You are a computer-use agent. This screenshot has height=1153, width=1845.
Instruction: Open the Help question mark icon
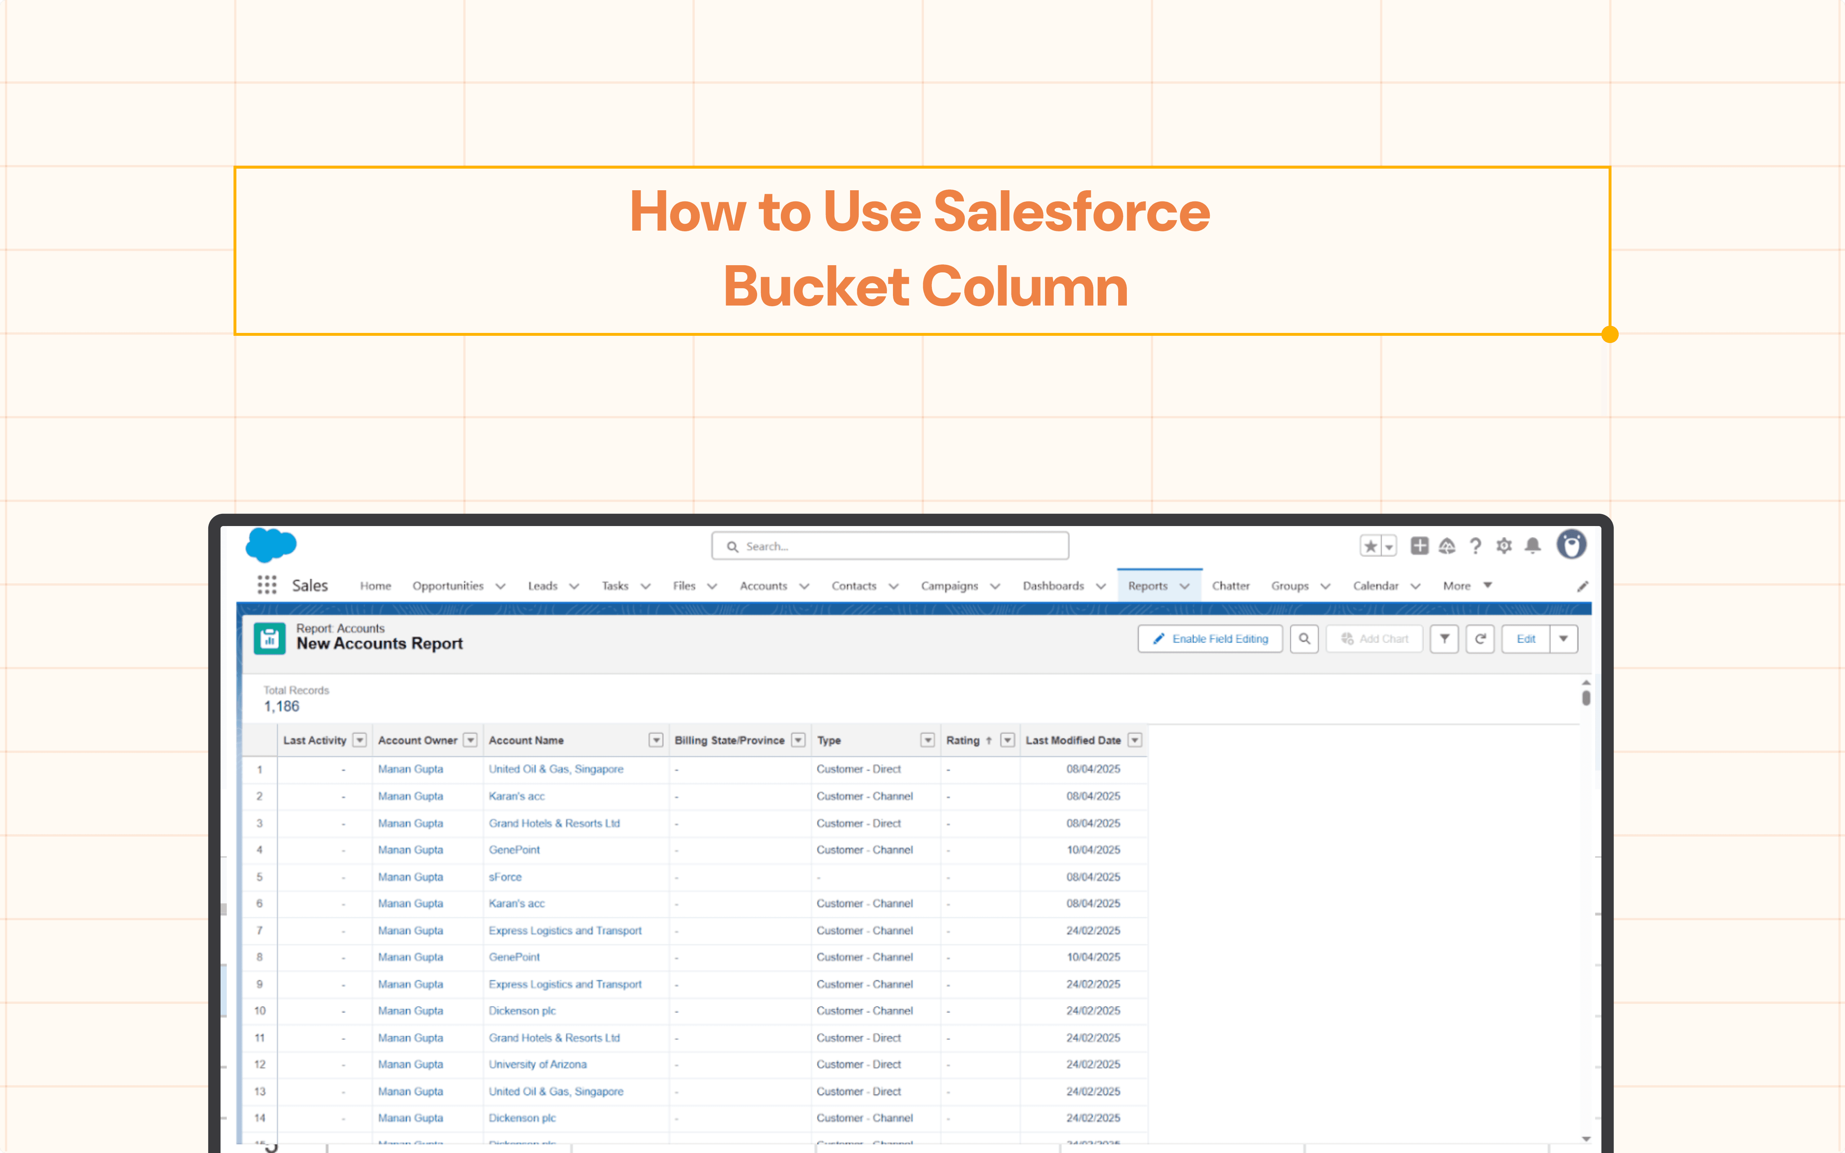[1475, 546]
